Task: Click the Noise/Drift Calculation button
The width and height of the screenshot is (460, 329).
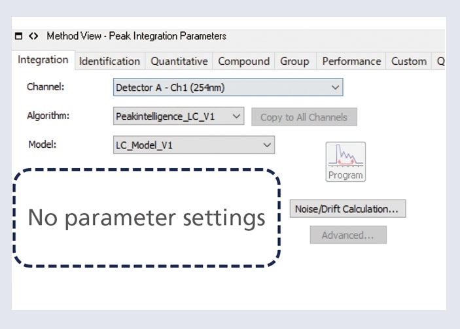Action: pyautogui.click(x=347, y=209)
